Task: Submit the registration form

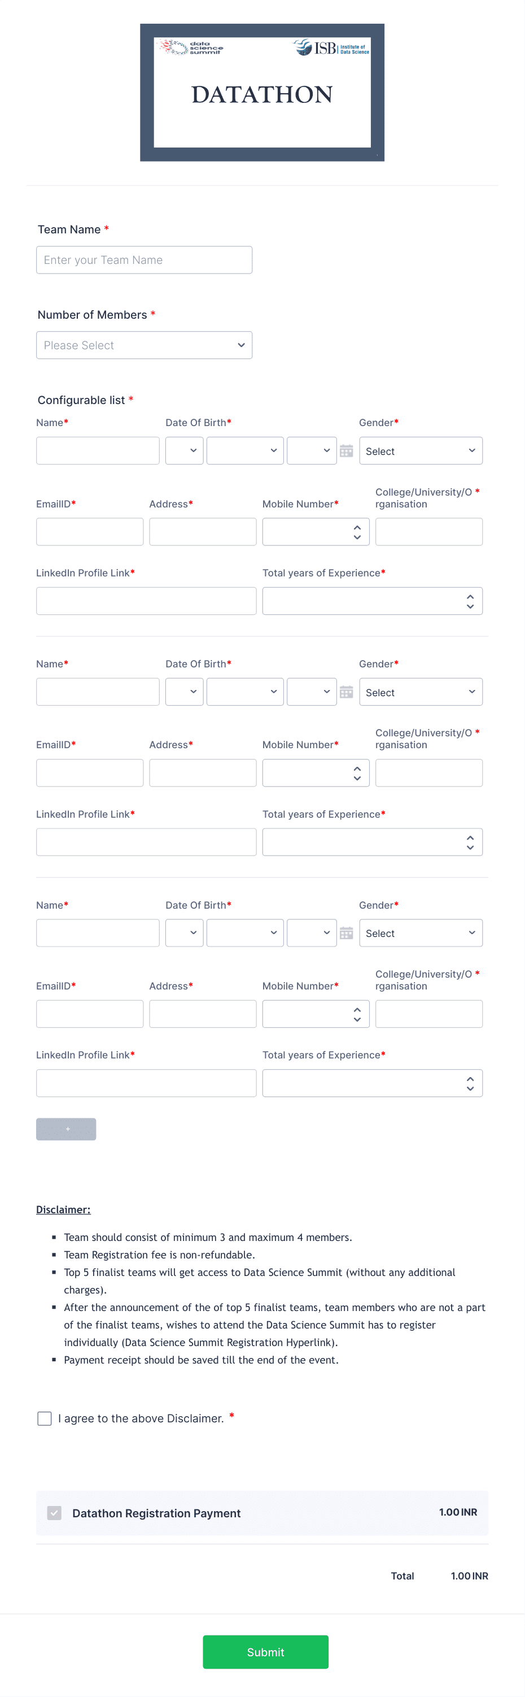Action: pyautogui.click(x=265, y=1652)
